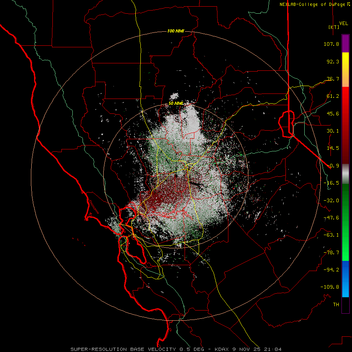
Task: Click the yellow-orange color bar segment
Action: (x=345, y=70)
